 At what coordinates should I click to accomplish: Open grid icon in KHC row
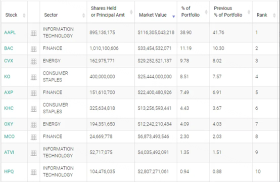[x=33, y=109]
